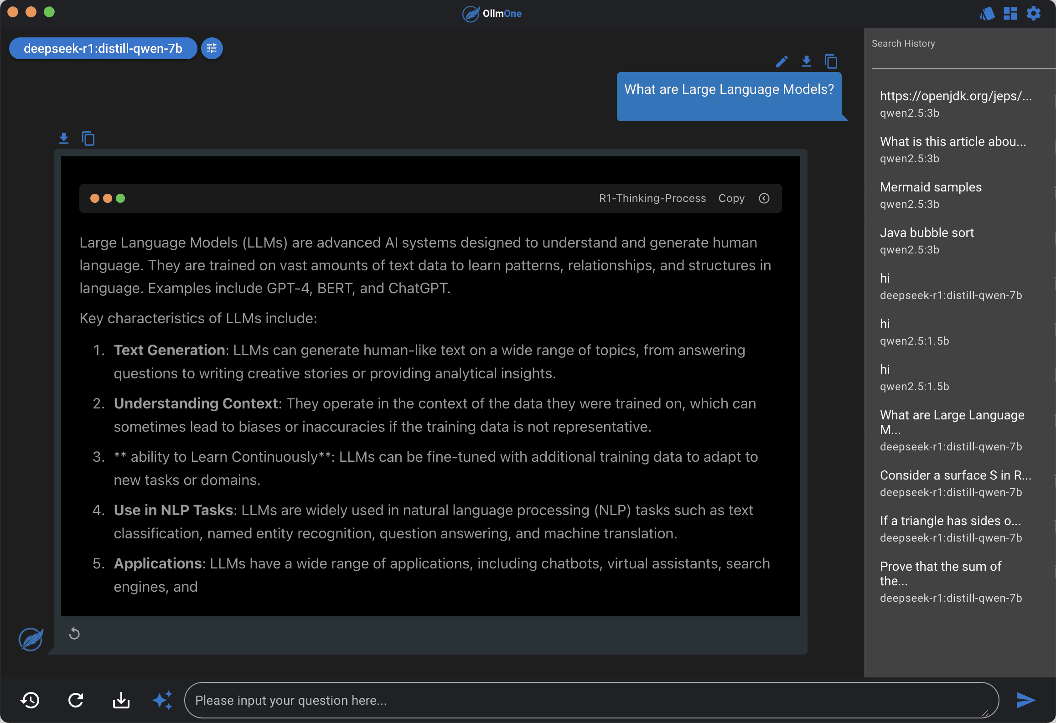
Task: Click the model settings sliders icon
Action: 212,48
